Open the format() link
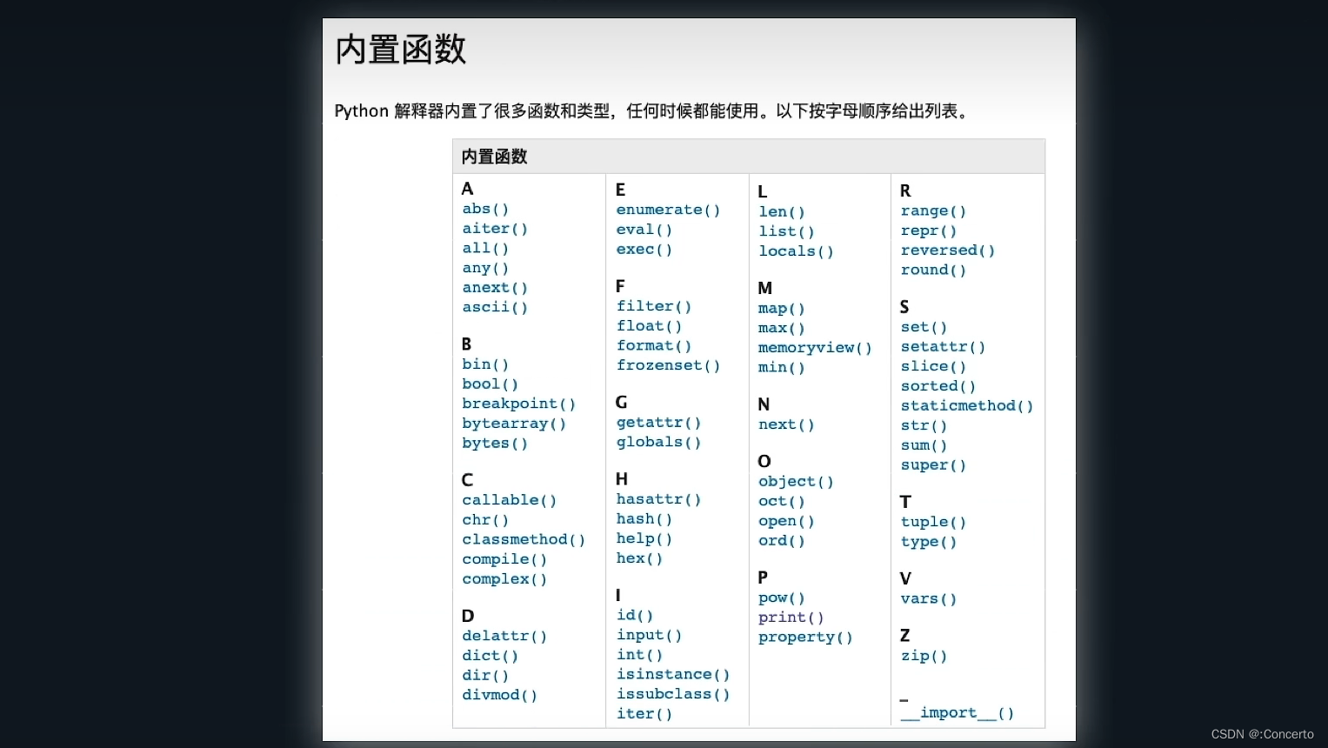Screen dimensions: 1328x748 (654, 345)
